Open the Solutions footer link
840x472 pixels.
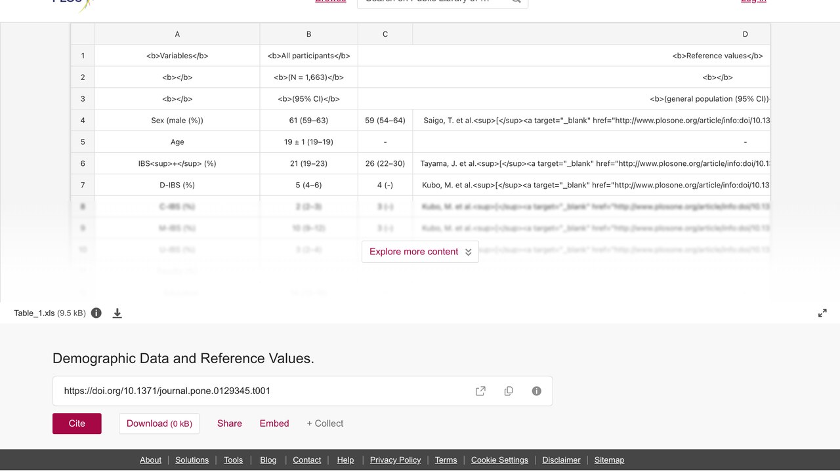click(x=192, y=460)
